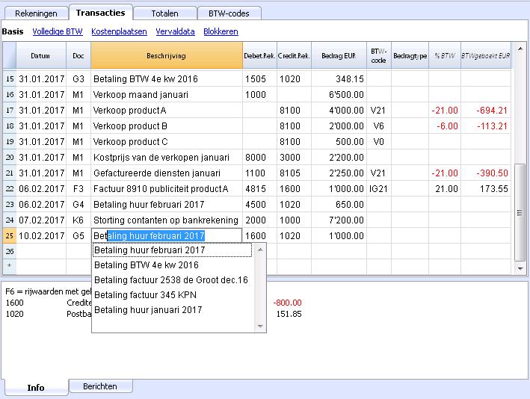Click cell 'Storting contanten op bankrekening'
This screenshot has height=399, width=530.
pos(167,220)
